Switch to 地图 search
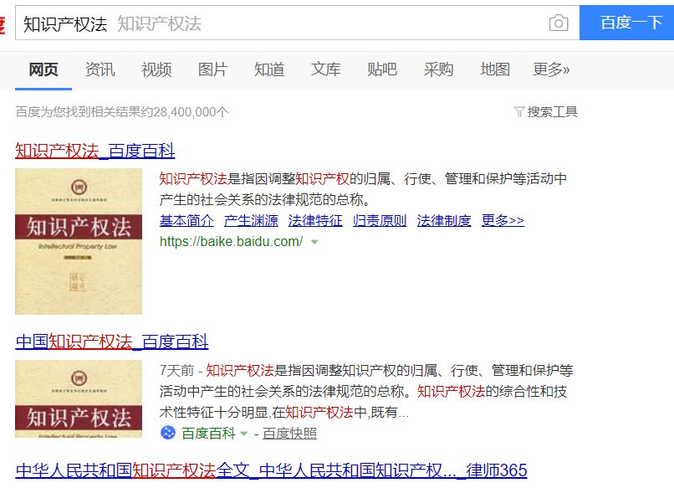This screenshot has width=674, height=488. (496, 70)
